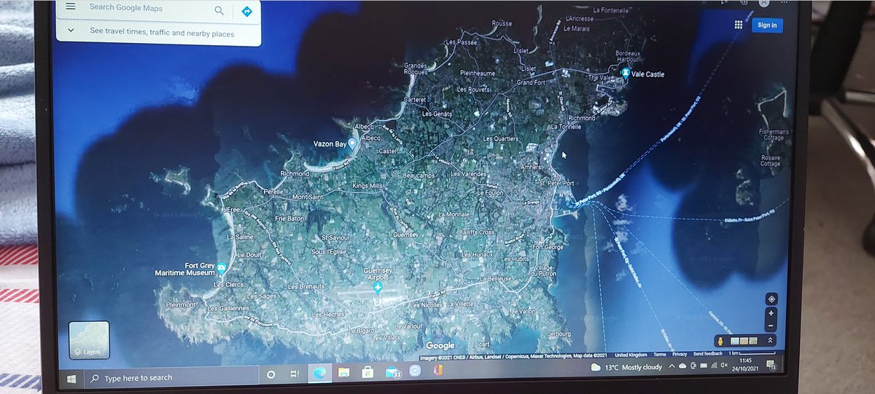Click the Fisherman's Cottage label
This screenshot has width=875, height=394.
[774, 134]
